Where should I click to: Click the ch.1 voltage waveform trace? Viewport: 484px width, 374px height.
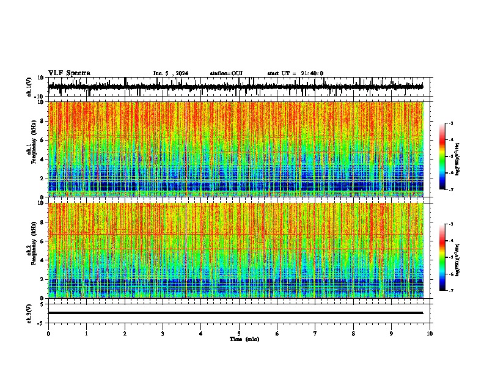tap(236, 87)
